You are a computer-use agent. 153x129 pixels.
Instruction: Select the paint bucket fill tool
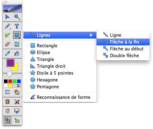tap(17, 53)
